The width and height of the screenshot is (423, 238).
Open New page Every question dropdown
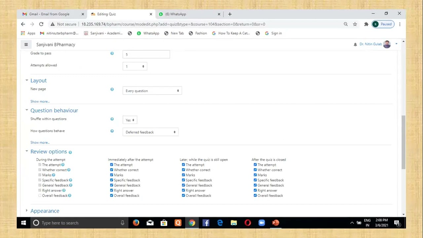pos(152,91)
